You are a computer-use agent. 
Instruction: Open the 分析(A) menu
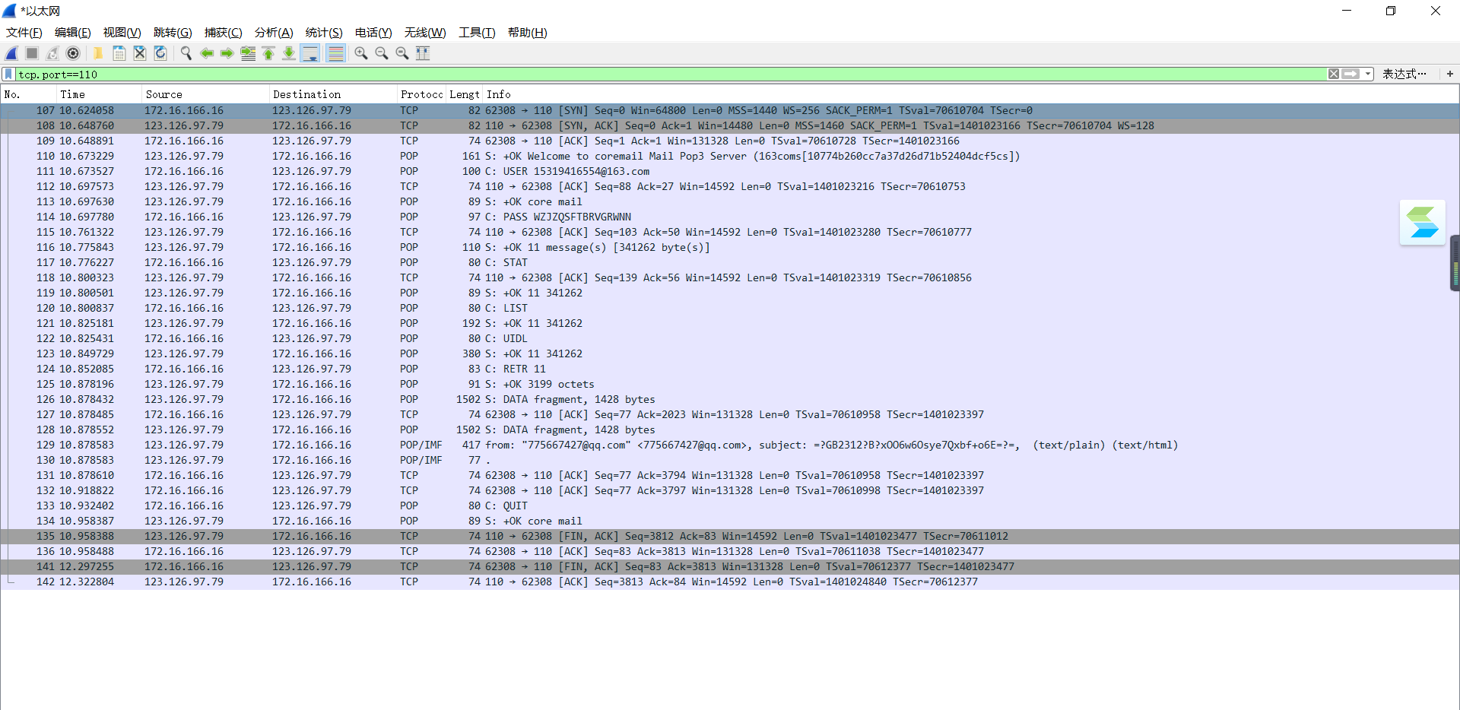coord(273,33)
